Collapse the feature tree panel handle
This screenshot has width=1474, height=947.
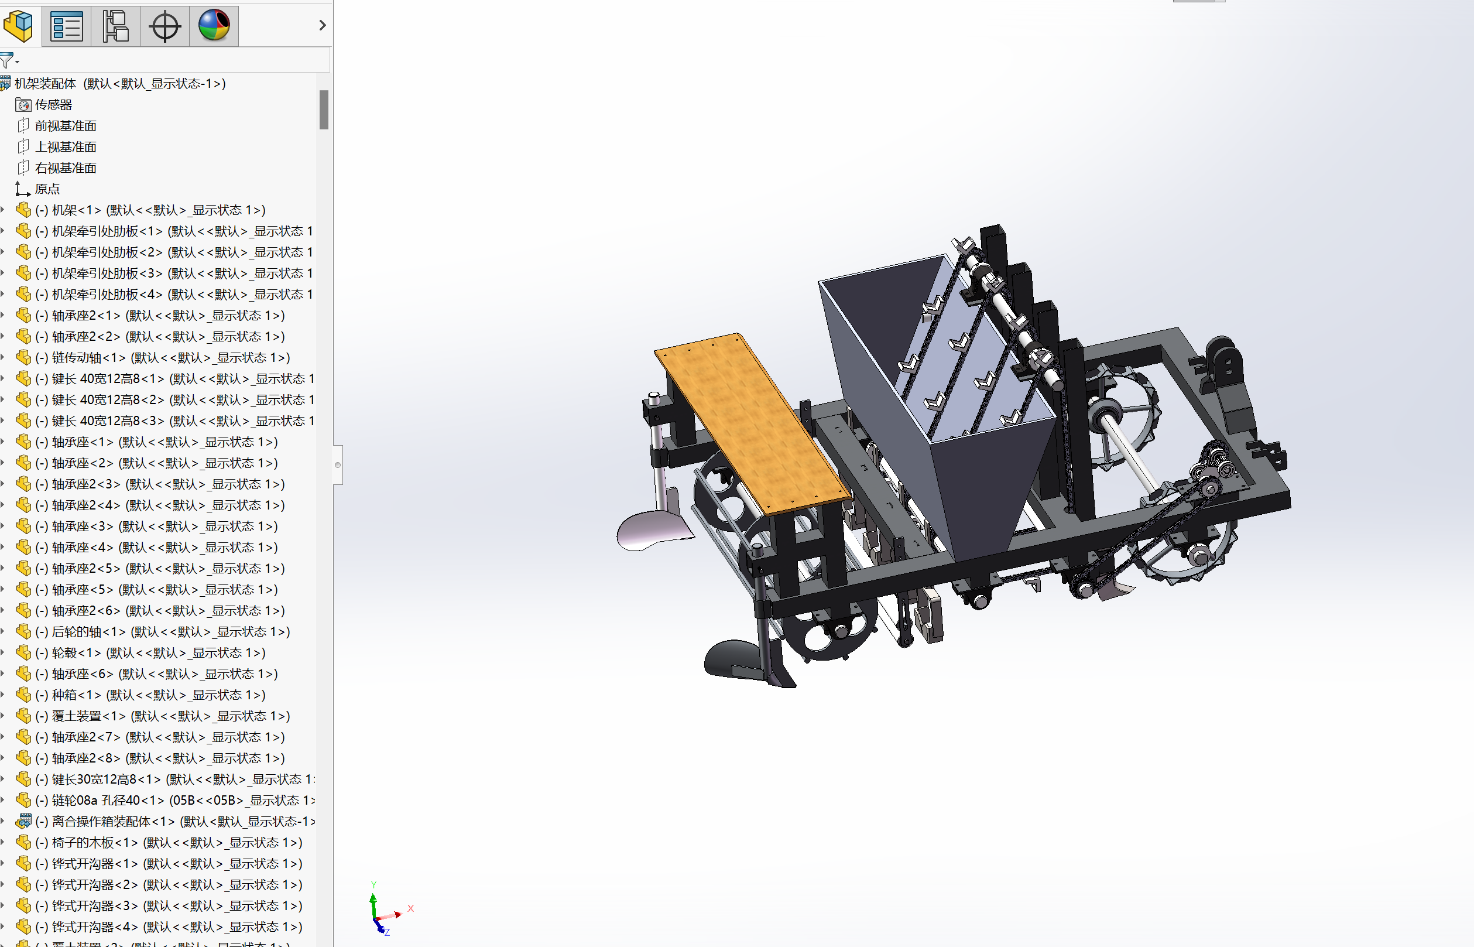[x=337, y=465]
